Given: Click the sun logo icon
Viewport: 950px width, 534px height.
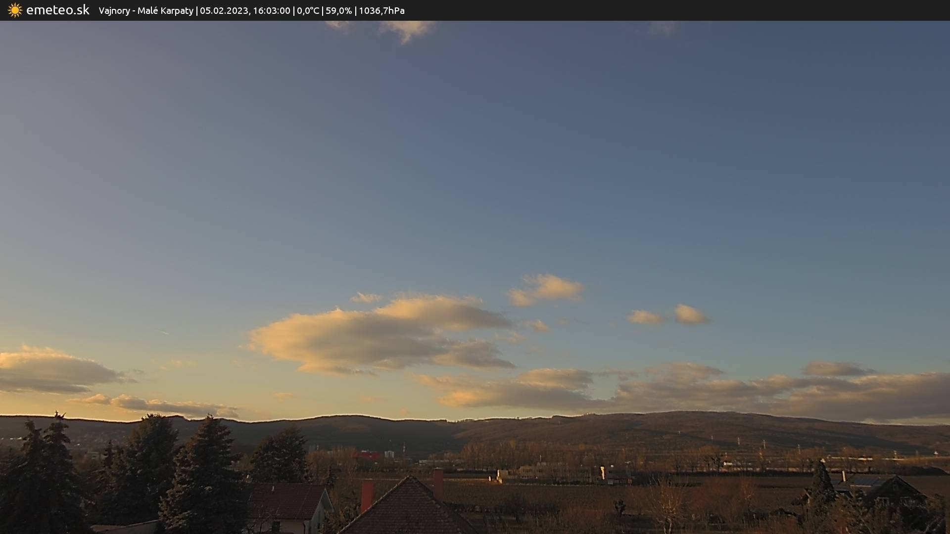Looking at the screenshot, I should point(15,10).
